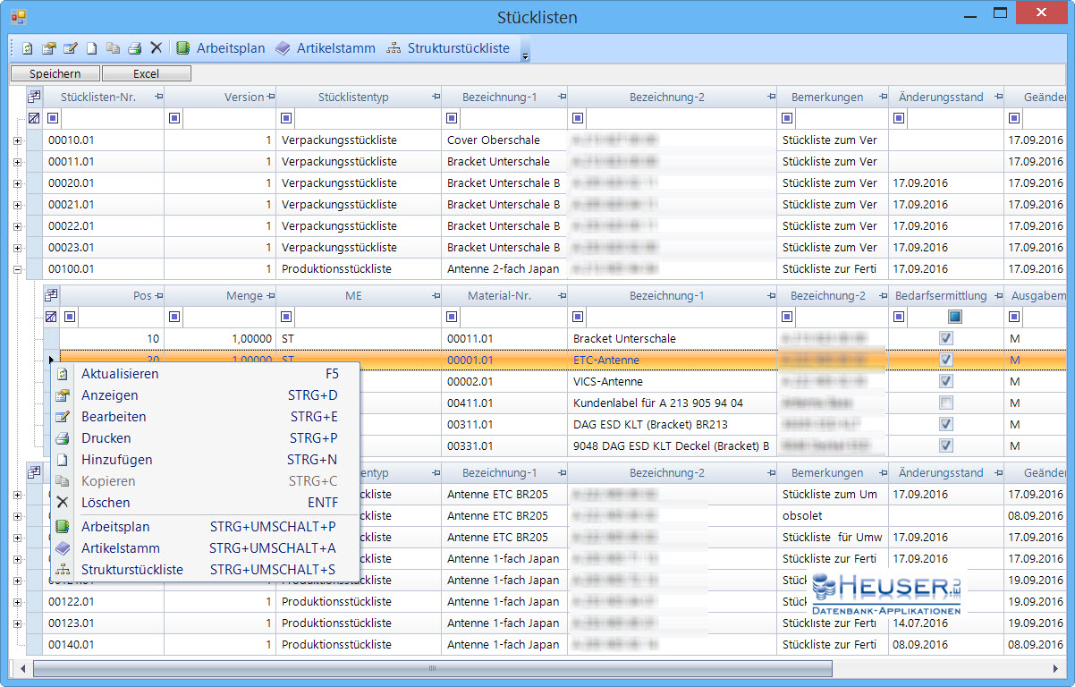This screenshot has height=687, width=1075.
Task: Click the column chooser icon beside Pos header
Action: (51, 295)
